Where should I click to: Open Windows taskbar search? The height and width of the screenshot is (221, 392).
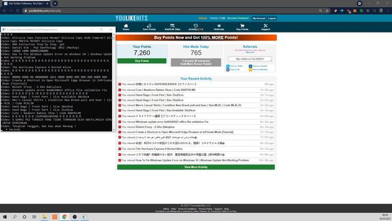[x=15, y=217]
